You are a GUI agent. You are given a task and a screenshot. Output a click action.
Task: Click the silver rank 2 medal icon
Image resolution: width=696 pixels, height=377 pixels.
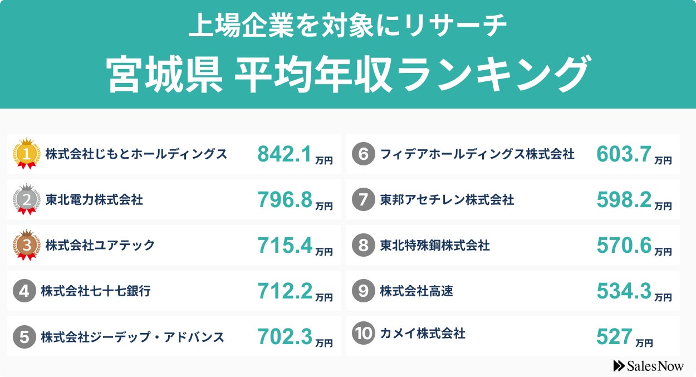26,199
